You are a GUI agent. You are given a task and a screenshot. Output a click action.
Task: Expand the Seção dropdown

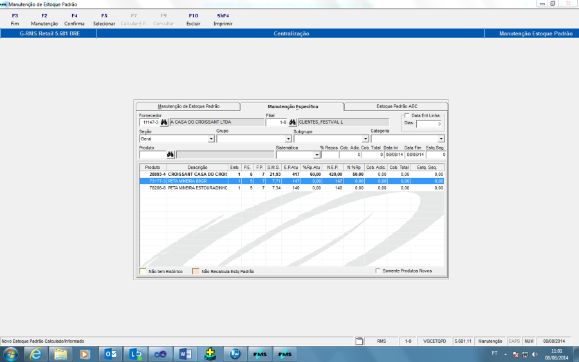pyautogui.click(x=211, y=138)
